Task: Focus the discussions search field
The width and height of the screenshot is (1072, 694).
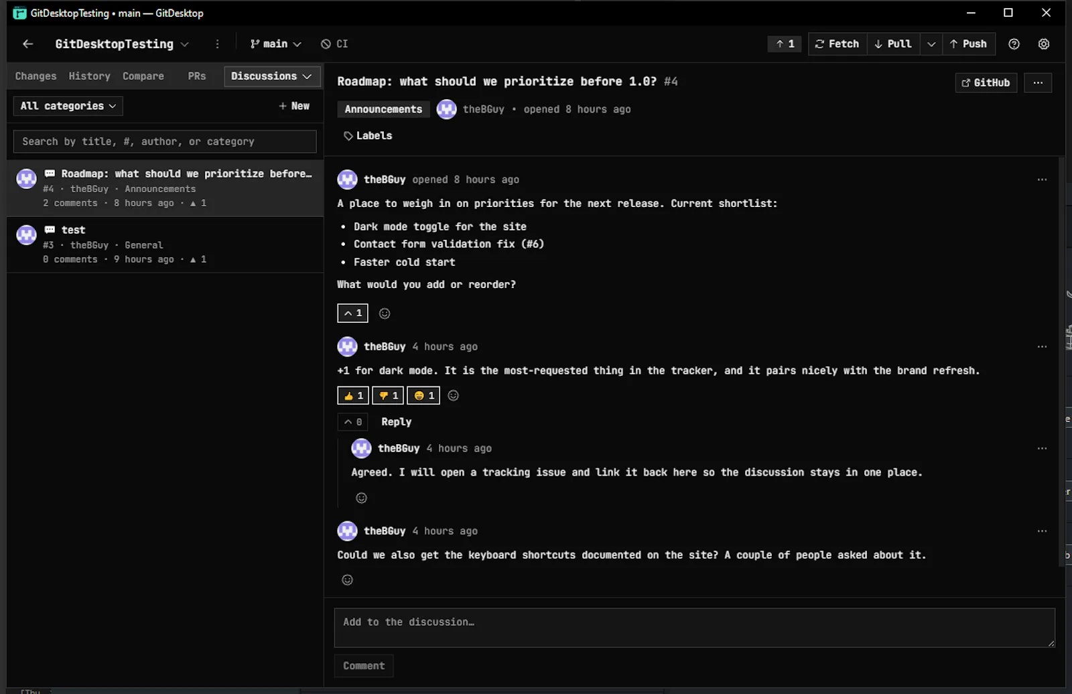Action: [x=165, y=142]
